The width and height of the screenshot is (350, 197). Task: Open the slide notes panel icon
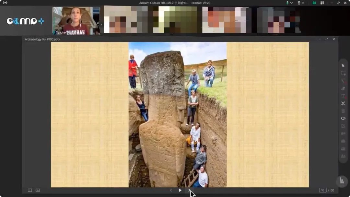tap(38, 190)
